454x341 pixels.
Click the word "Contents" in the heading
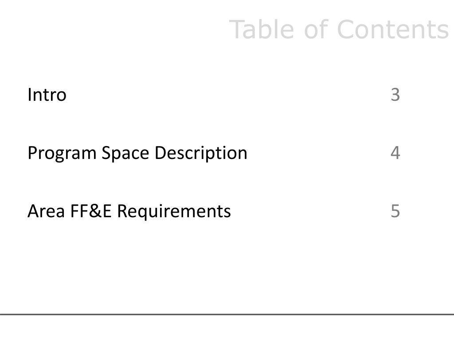coord(393,29)
